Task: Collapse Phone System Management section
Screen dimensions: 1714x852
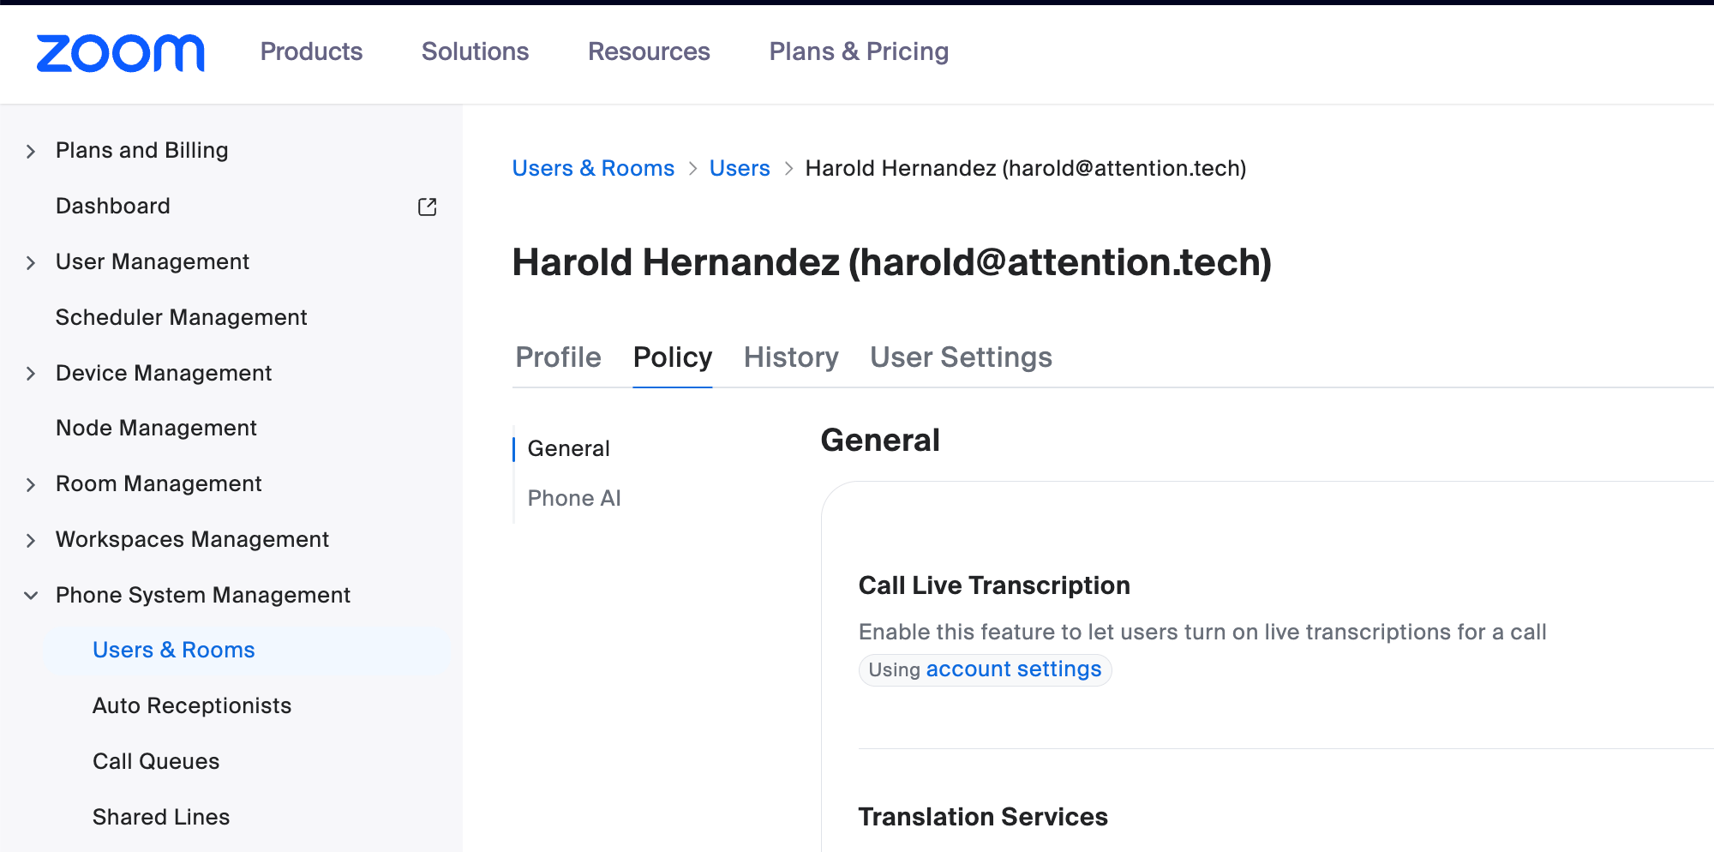Action: (31, 595)
